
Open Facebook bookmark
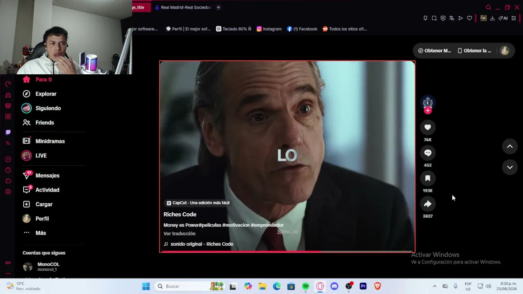pos(302,29)
